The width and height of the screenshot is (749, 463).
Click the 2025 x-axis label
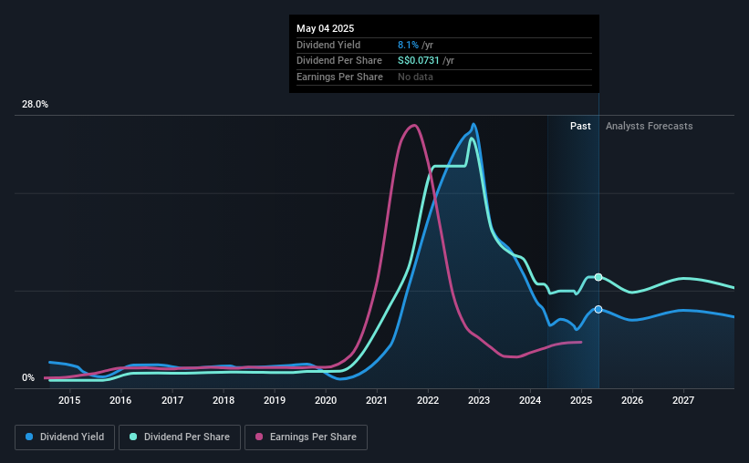pyautogui.click(x=581, y=400)
